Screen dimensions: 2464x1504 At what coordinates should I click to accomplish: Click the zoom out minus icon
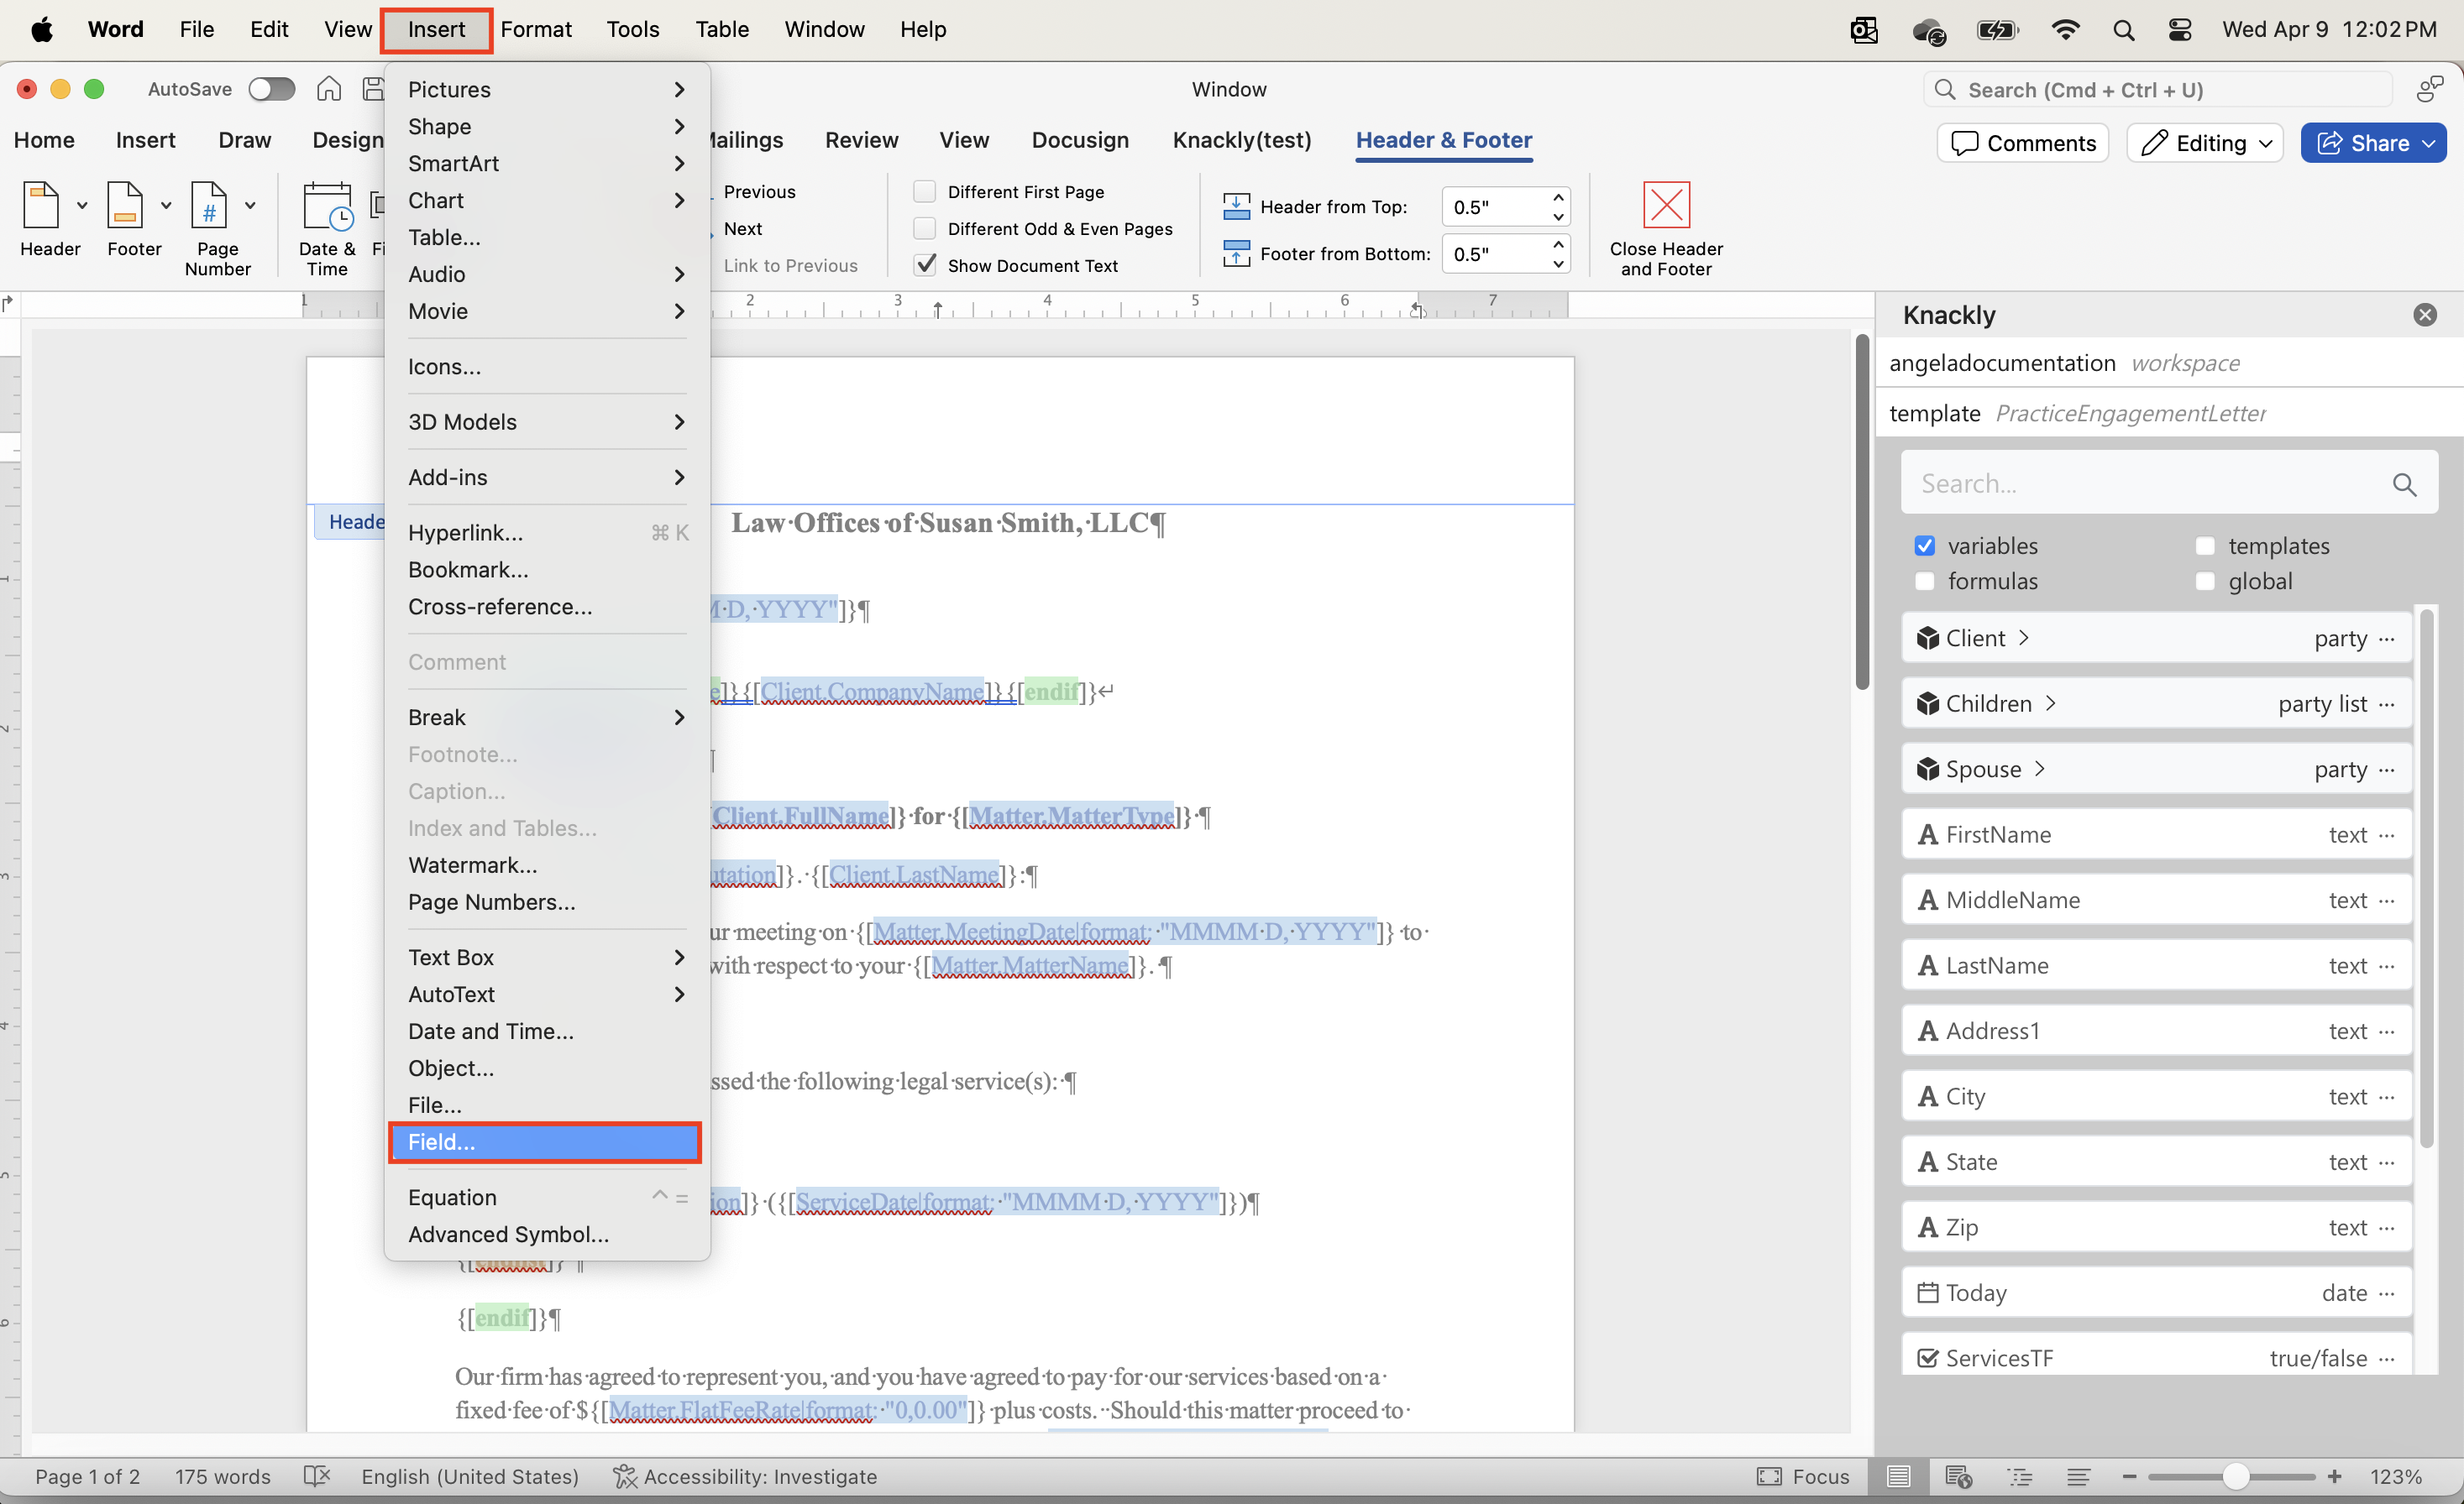pos(2129,1477)
